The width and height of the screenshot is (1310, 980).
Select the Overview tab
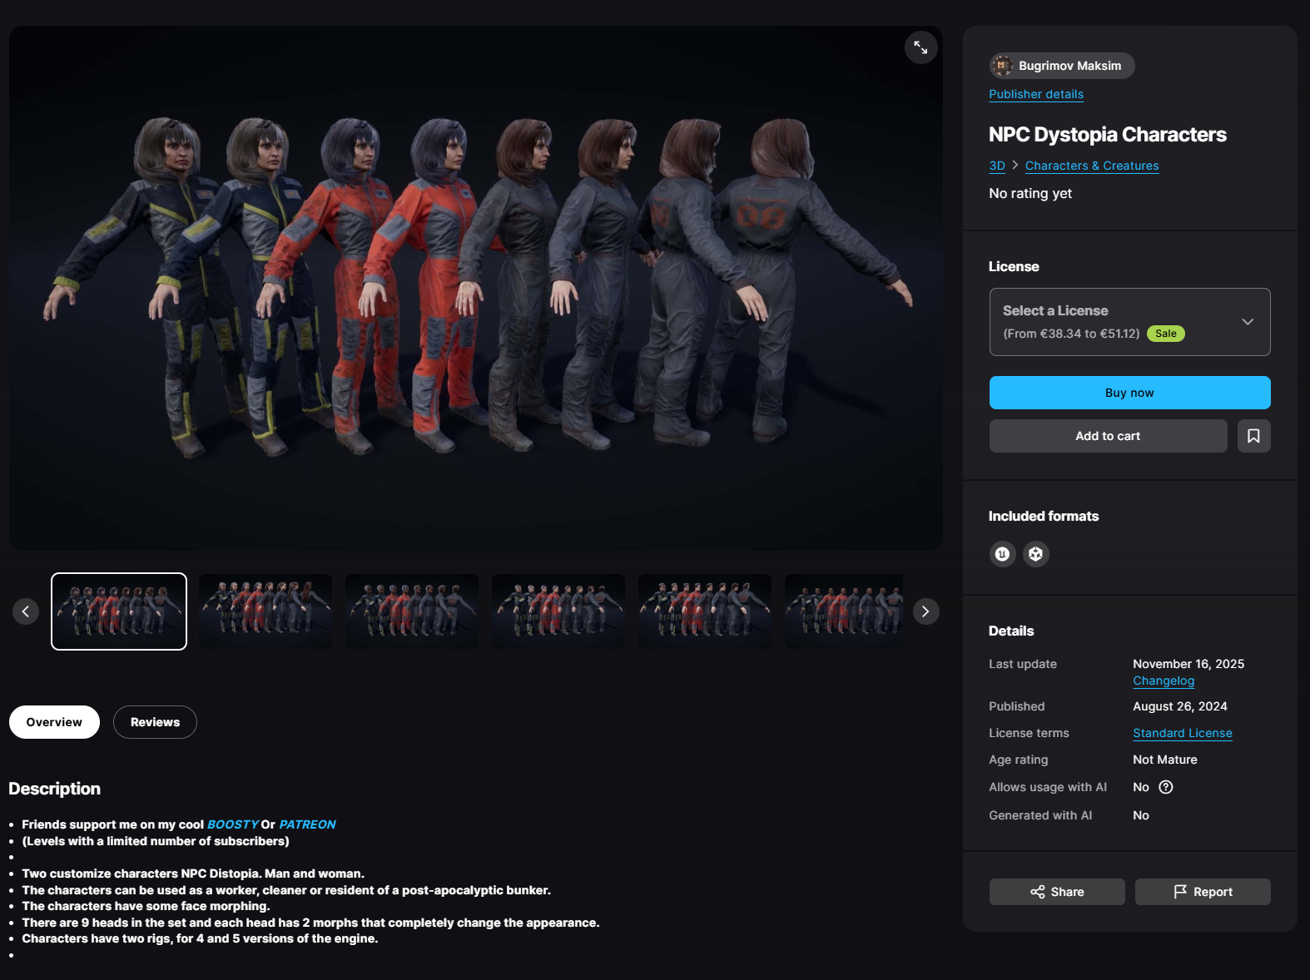click(x=54, y=722)
